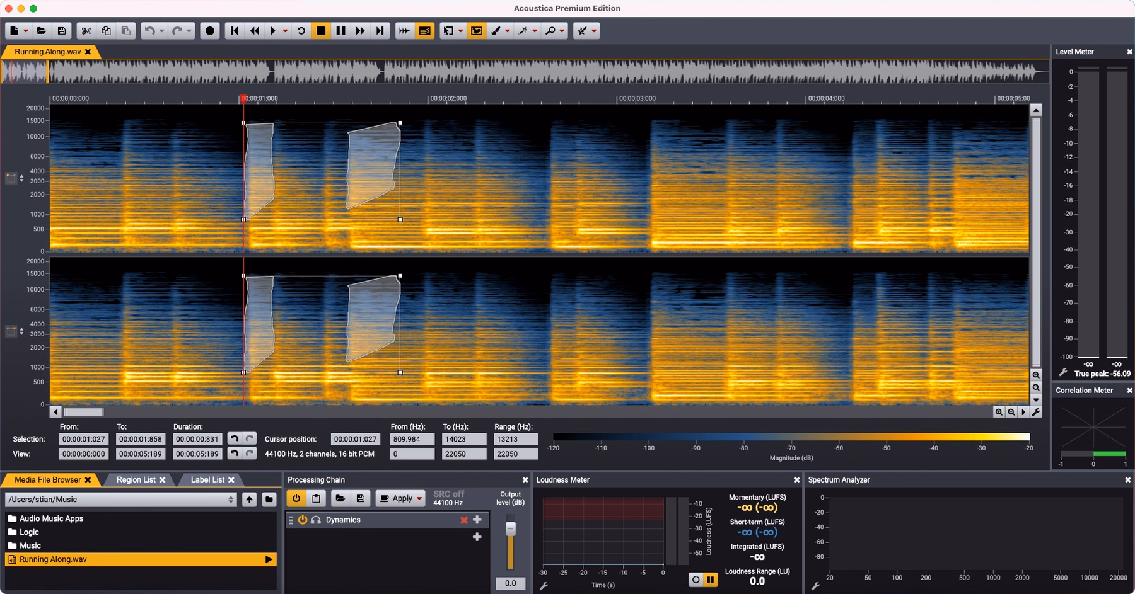Select the spectral Brush tool
Image resolution: width=1135 pixels, height=594 pixels.
496,31
